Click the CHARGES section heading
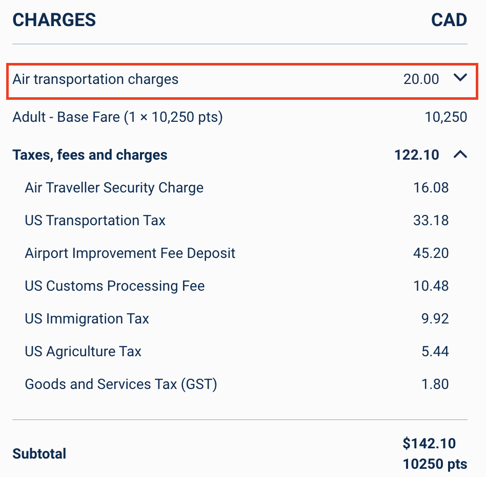 click(54, 20)
